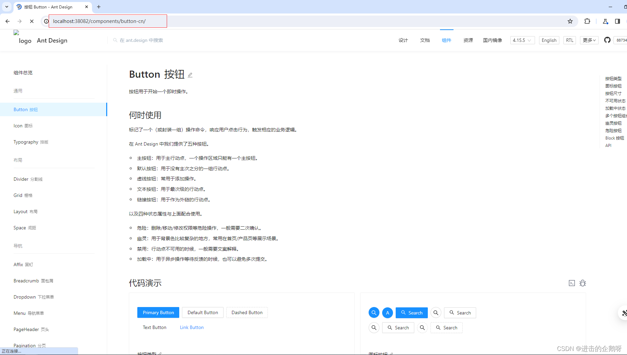Expand all code with the code icon
The height and width of the screenshot is (355, 627).
572,283
